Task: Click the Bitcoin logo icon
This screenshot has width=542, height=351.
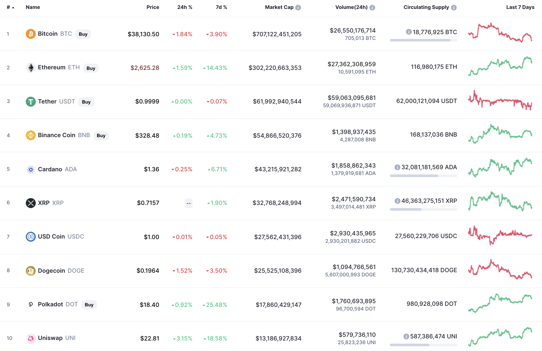Action: click(31, 34)
